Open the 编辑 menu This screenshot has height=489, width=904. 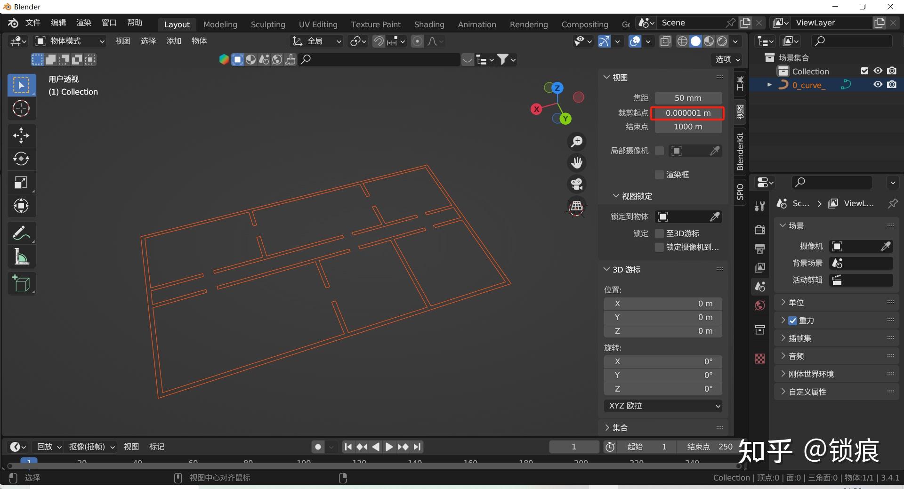pyautogui.click(x=58, y=22)
